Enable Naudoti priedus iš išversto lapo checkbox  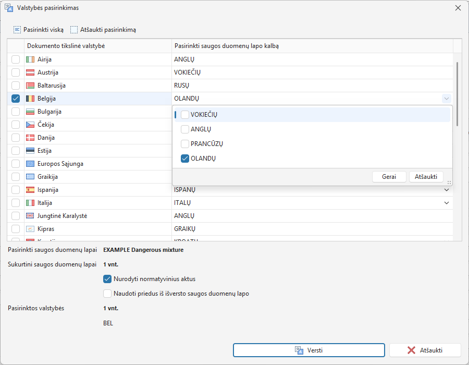[x=107, y=294]
